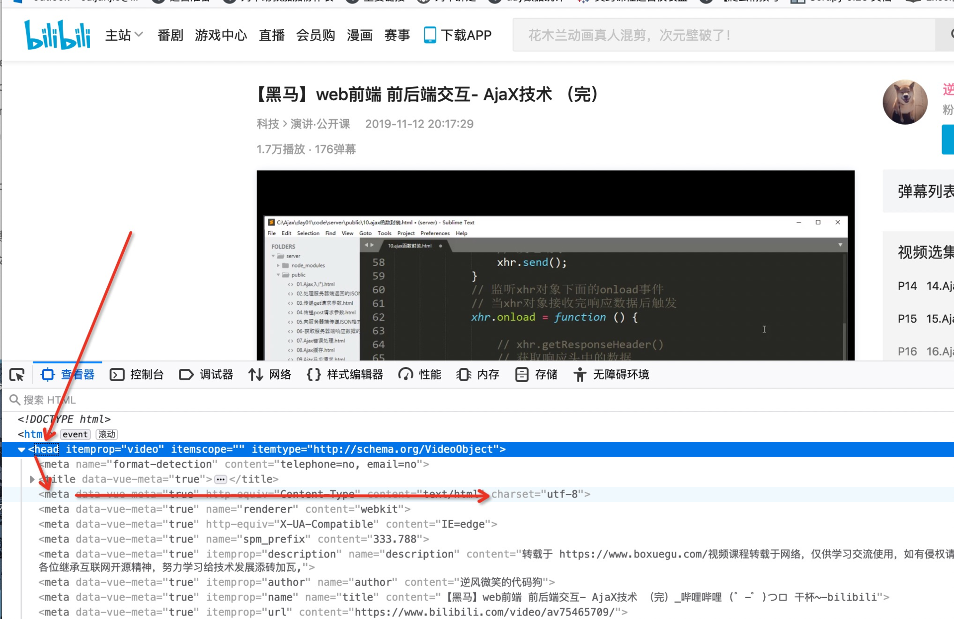The height and width of the screenshot is (619, 954).
Task: Open the uploader's Shiba avatar
Action: (x=905, y=102)
